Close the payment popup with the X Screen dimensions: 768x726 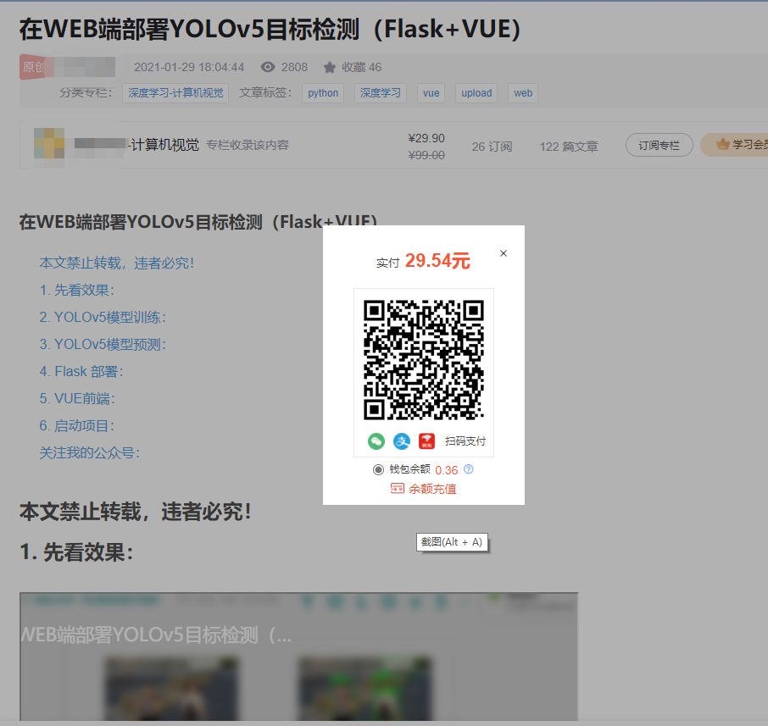coord(503,252)
